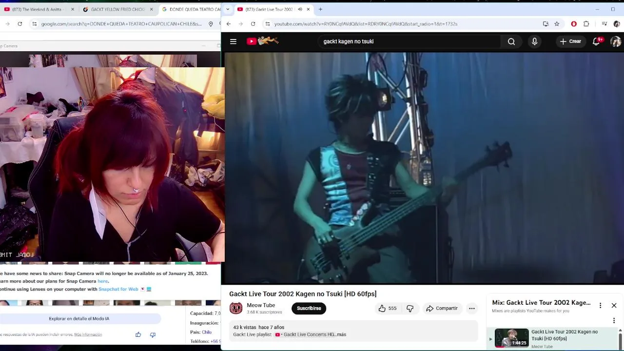Open the Mix playlist options menu
This screenshot has height=351, width=624.
point(600,306)
